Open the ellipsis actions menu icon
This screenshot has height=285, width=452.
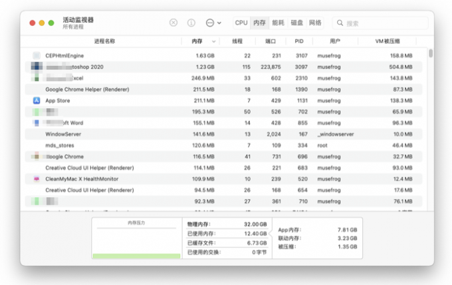[210, 23]
